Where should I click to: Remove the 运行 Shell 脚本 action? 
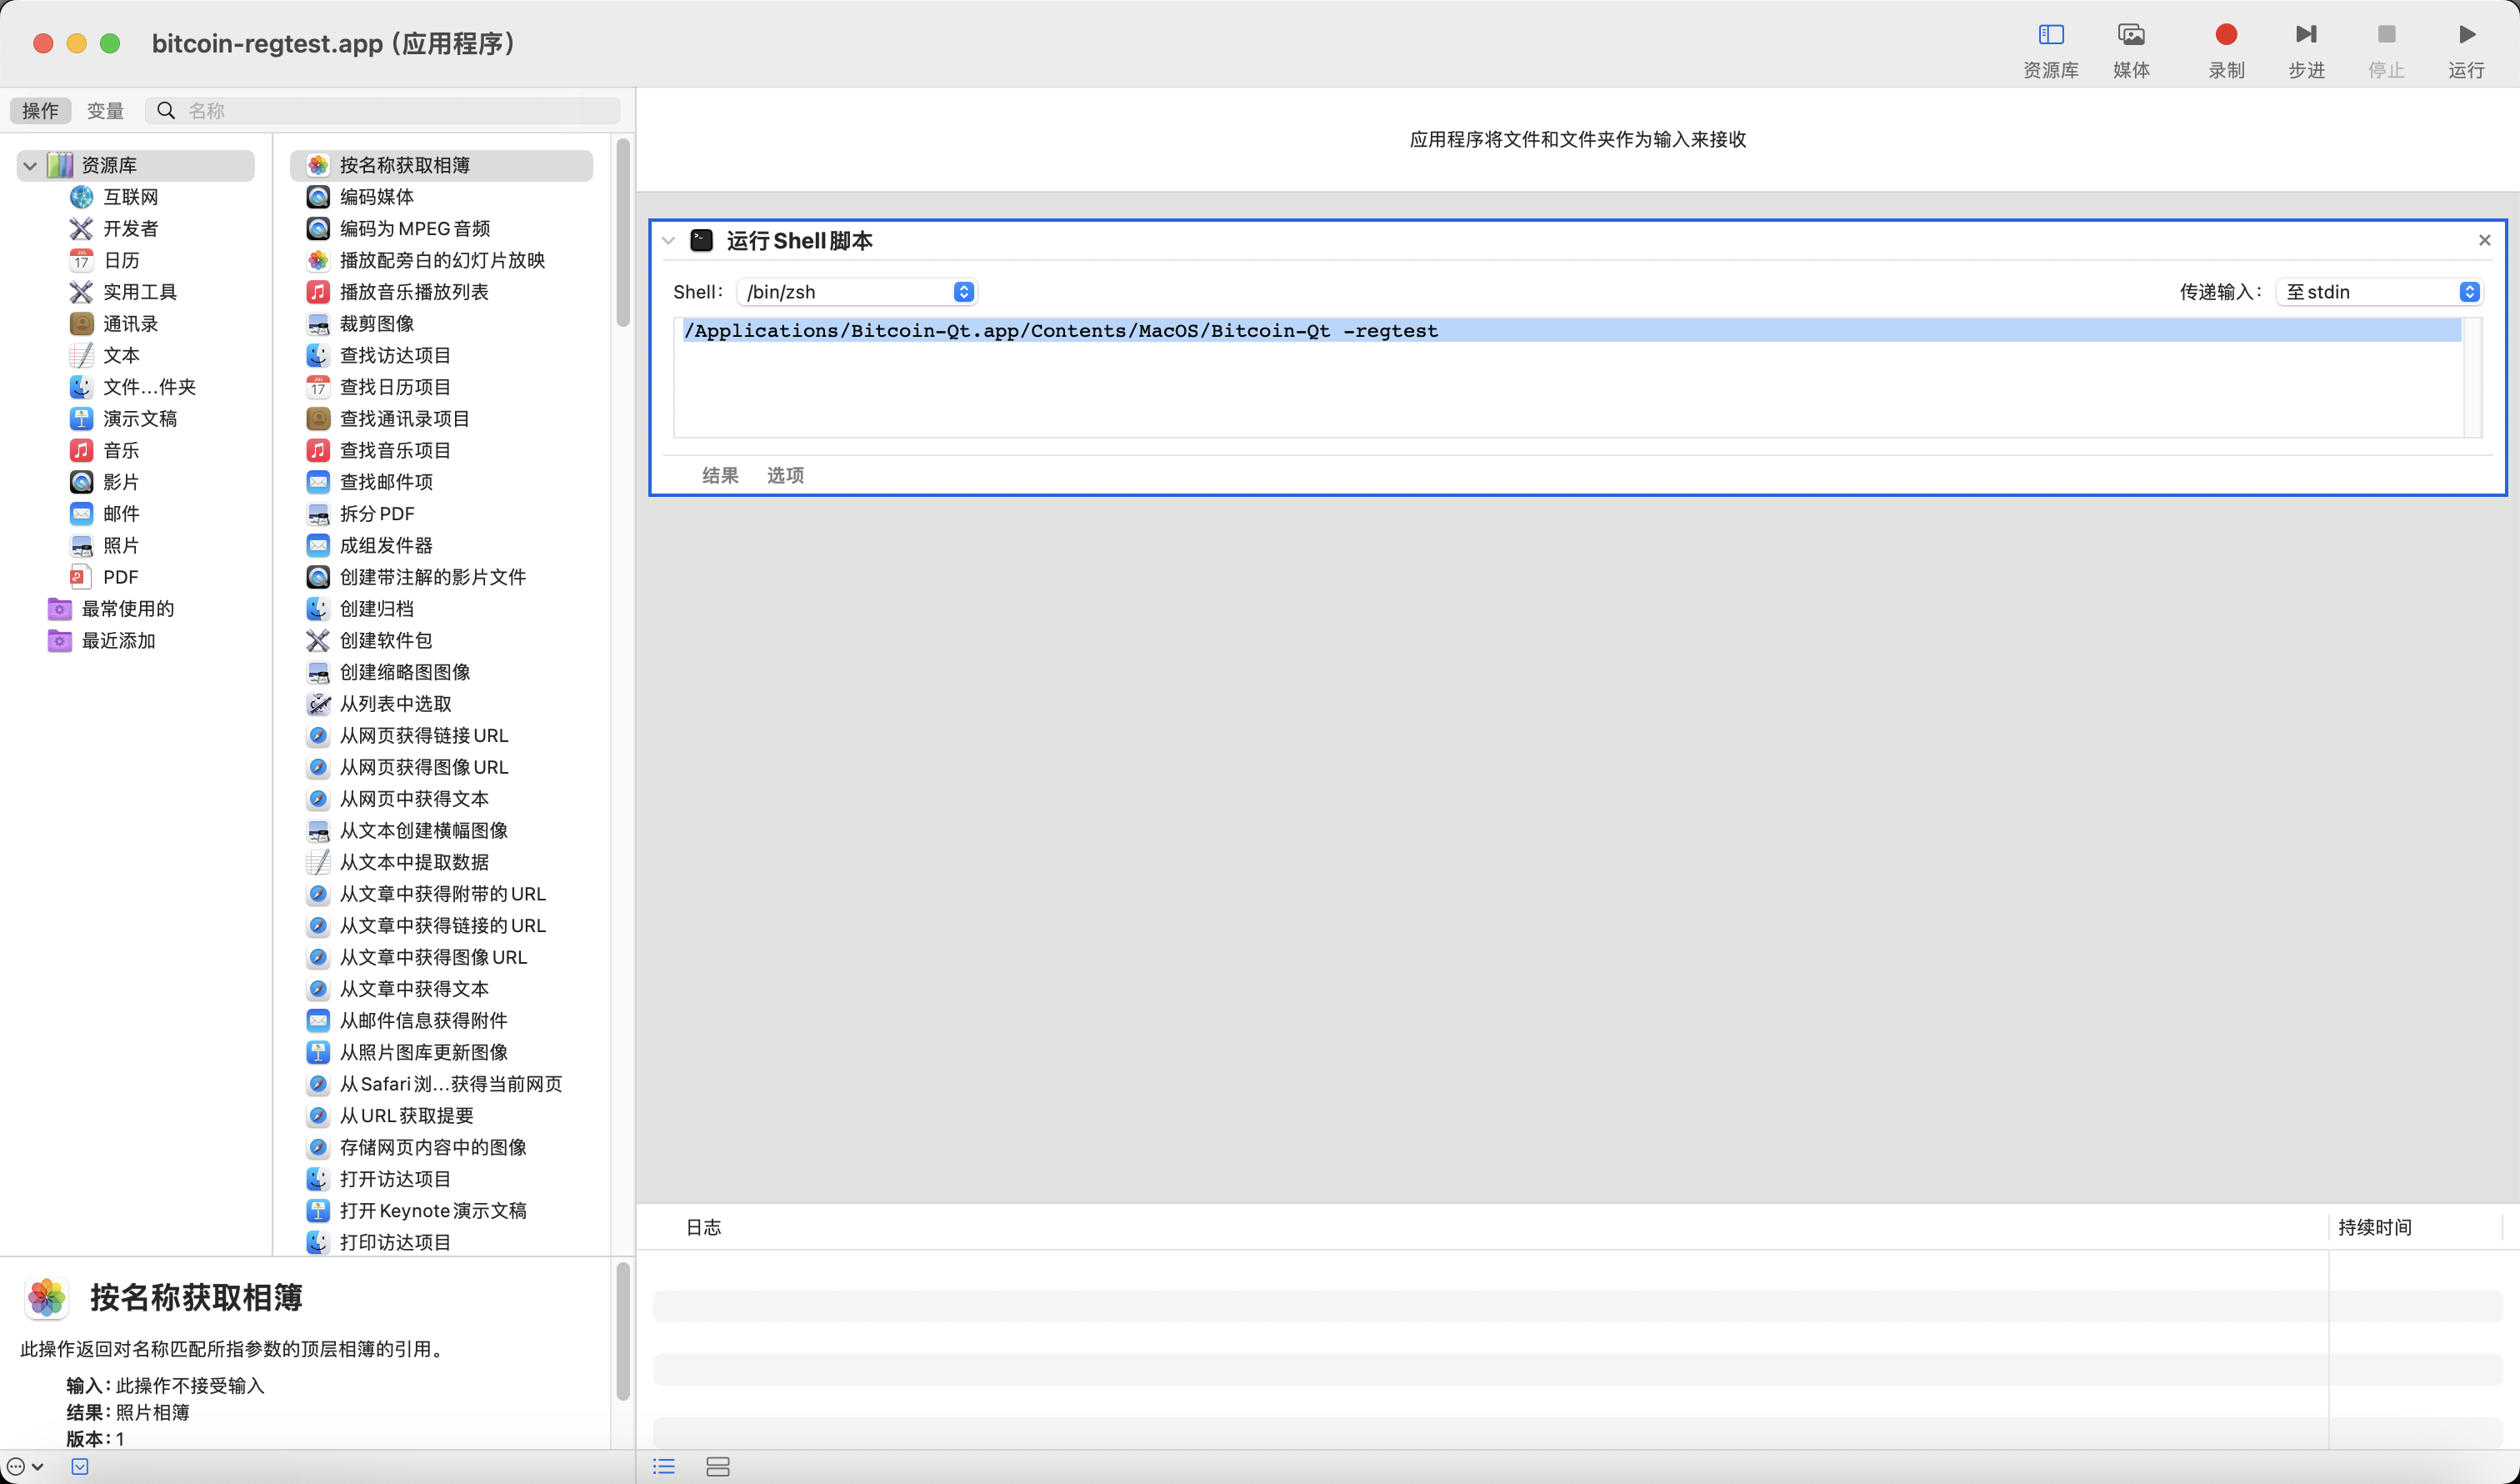(2484, 240)
